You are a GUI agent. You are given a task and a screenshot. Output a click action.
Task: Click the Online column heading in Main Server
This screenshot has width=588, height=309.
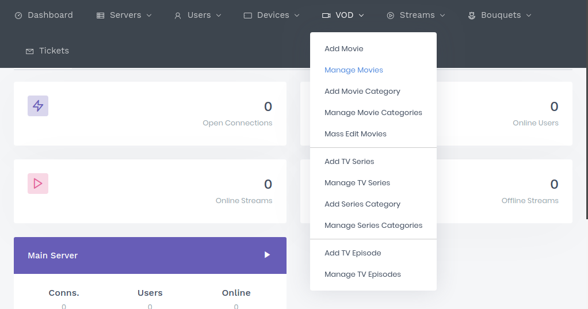(x=236, y=293)
